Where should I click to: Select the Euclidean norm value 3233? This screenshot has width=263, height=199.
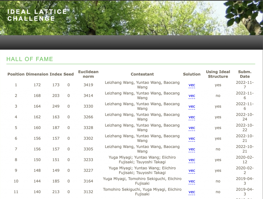pyautogui.click(x=88, y=160)
